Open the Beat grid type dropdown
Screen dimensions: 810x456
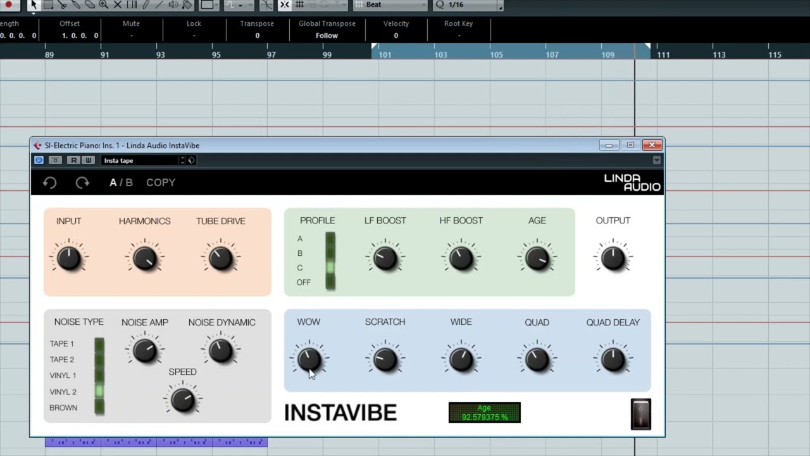pyautogui.click(x=390, y=4)
